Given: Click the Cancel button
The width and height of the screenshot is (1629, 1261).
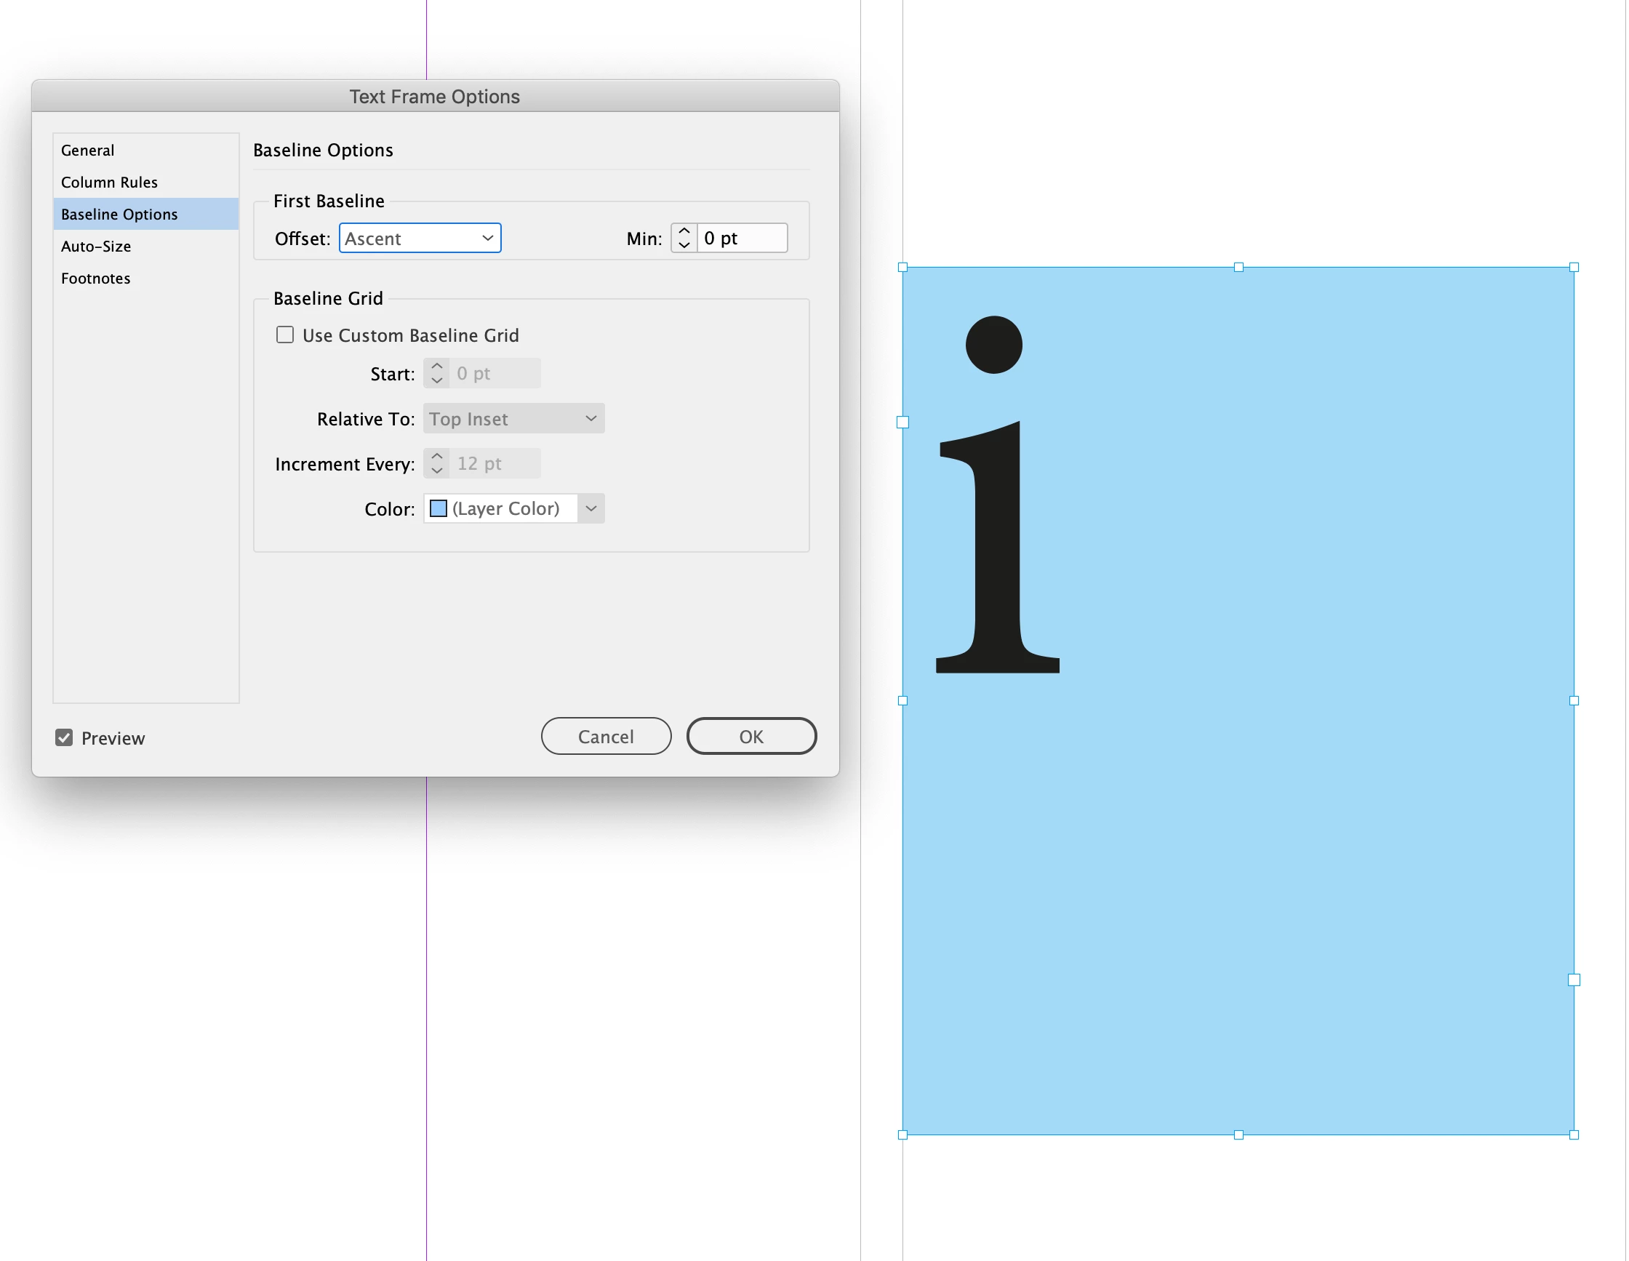Looking at the screenshot, I should [x=606, y=737].
